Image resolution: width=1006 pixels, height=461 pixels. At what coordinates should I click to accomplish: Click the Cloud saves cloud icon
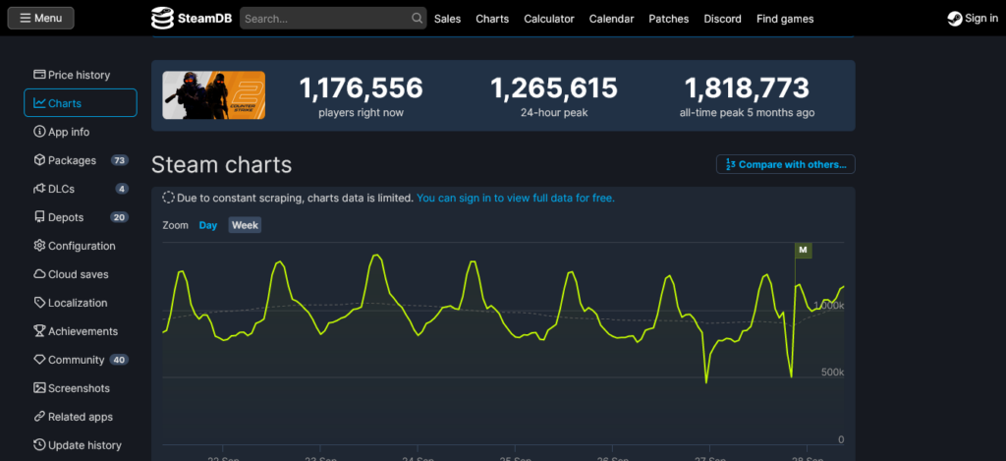click(39, 274)
